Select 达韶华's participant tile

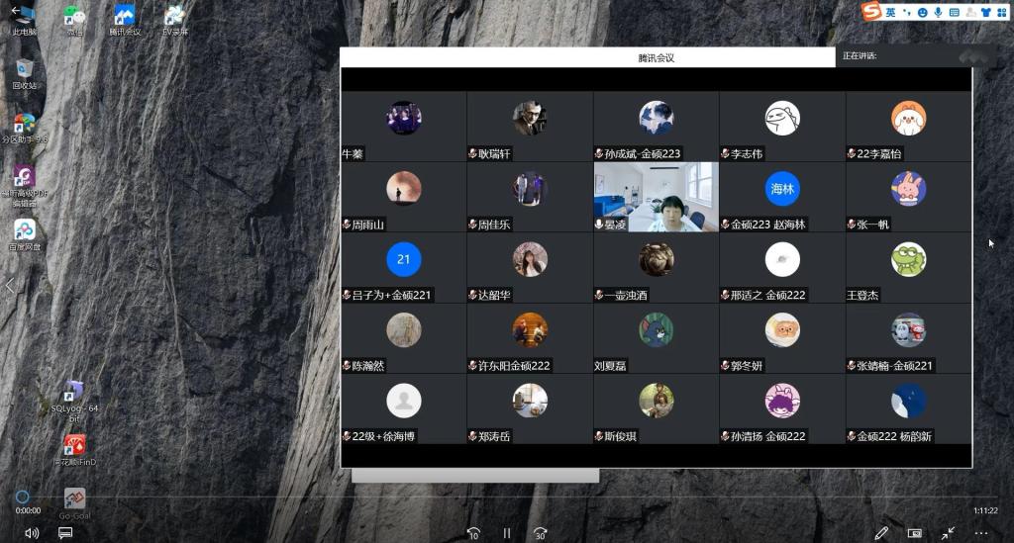[530, 267]
